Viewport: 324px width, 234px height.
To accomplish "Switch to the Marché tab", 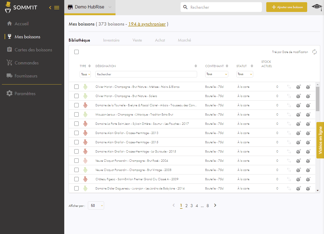I will 184,40.
